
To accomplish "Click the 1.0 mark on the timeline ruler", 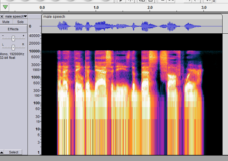I will coord(96,7).
